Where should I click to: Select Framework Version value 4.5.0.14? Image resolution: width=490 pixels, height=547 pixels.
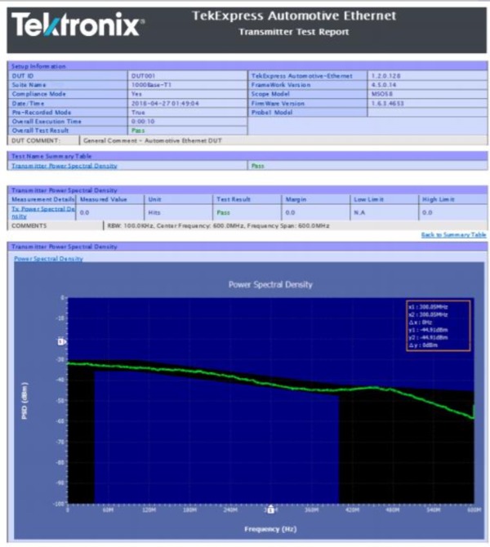[x=384, y=85]
